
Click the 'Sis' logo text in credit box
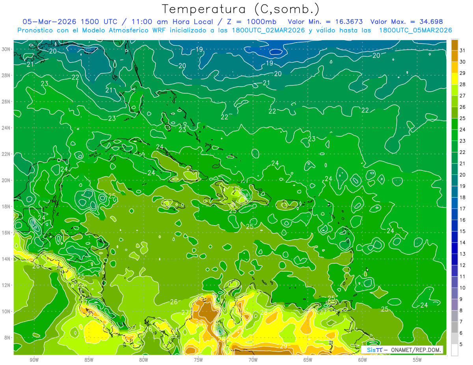point(371,350)
